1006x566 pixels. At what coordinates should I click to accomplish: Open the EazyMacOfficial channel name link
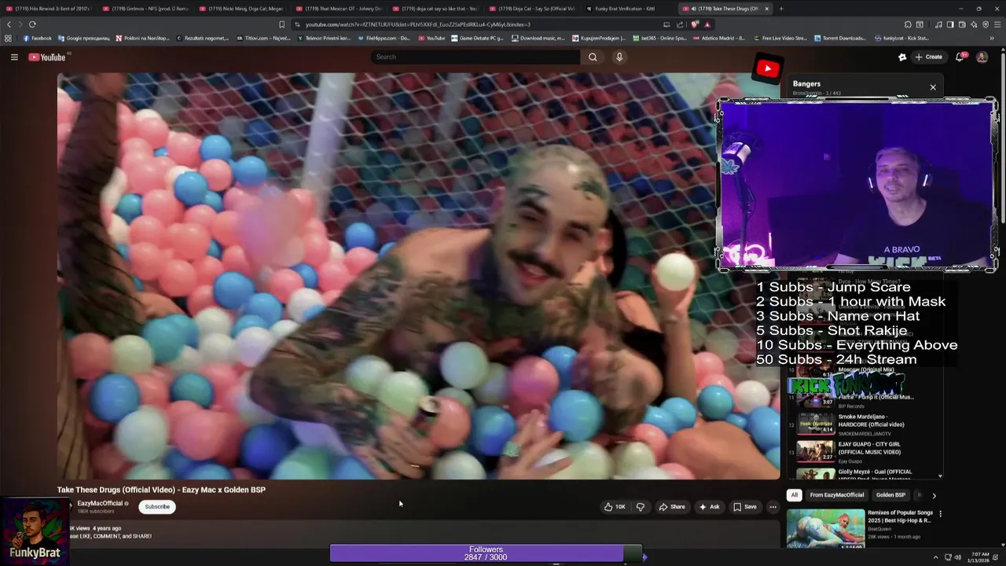[x=100, y=503]
